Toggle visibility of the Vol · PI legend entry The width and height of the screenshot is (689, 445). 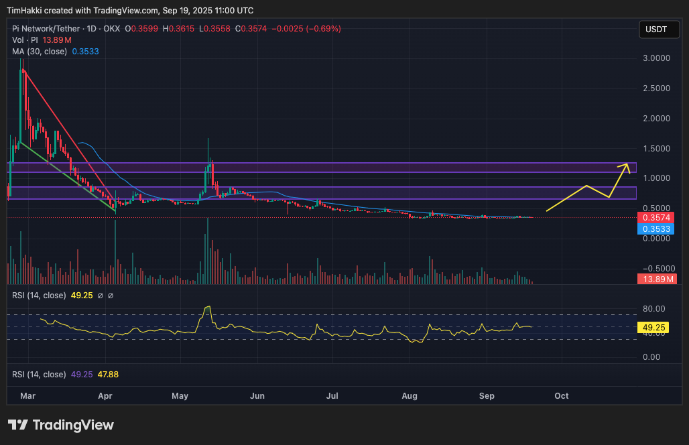(27, 40)
